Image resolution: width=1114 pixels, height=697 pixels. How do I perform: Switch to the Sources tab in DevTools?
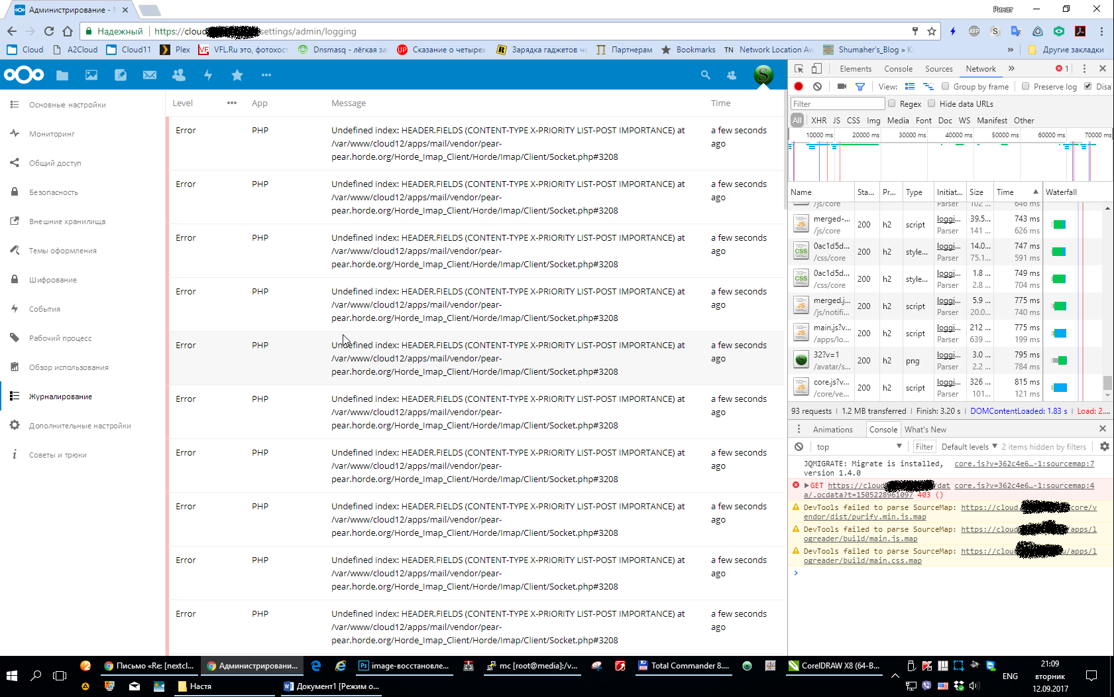click(x=938, y=68)
